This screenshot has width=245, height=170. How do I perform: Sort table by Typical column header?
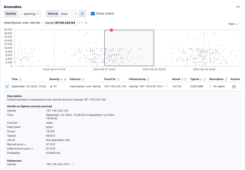[195, 79]
